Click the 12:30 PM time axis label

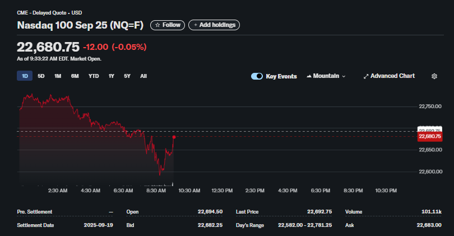pyautogui.click(x=222, y=191)
